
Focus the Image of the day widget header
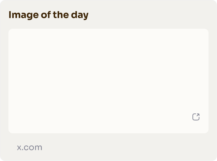pyautogui.click(x=48, y=15)
